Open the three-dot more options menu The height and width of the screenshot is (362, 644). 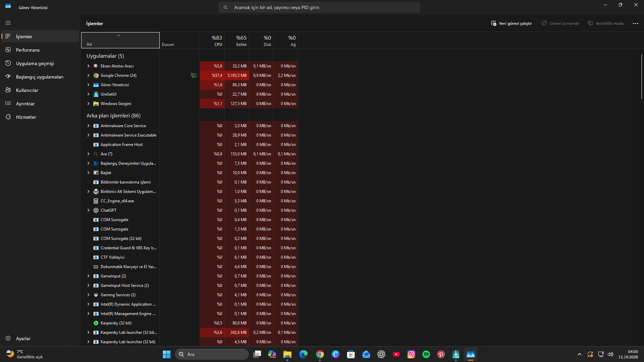click(x=636, y=23)
